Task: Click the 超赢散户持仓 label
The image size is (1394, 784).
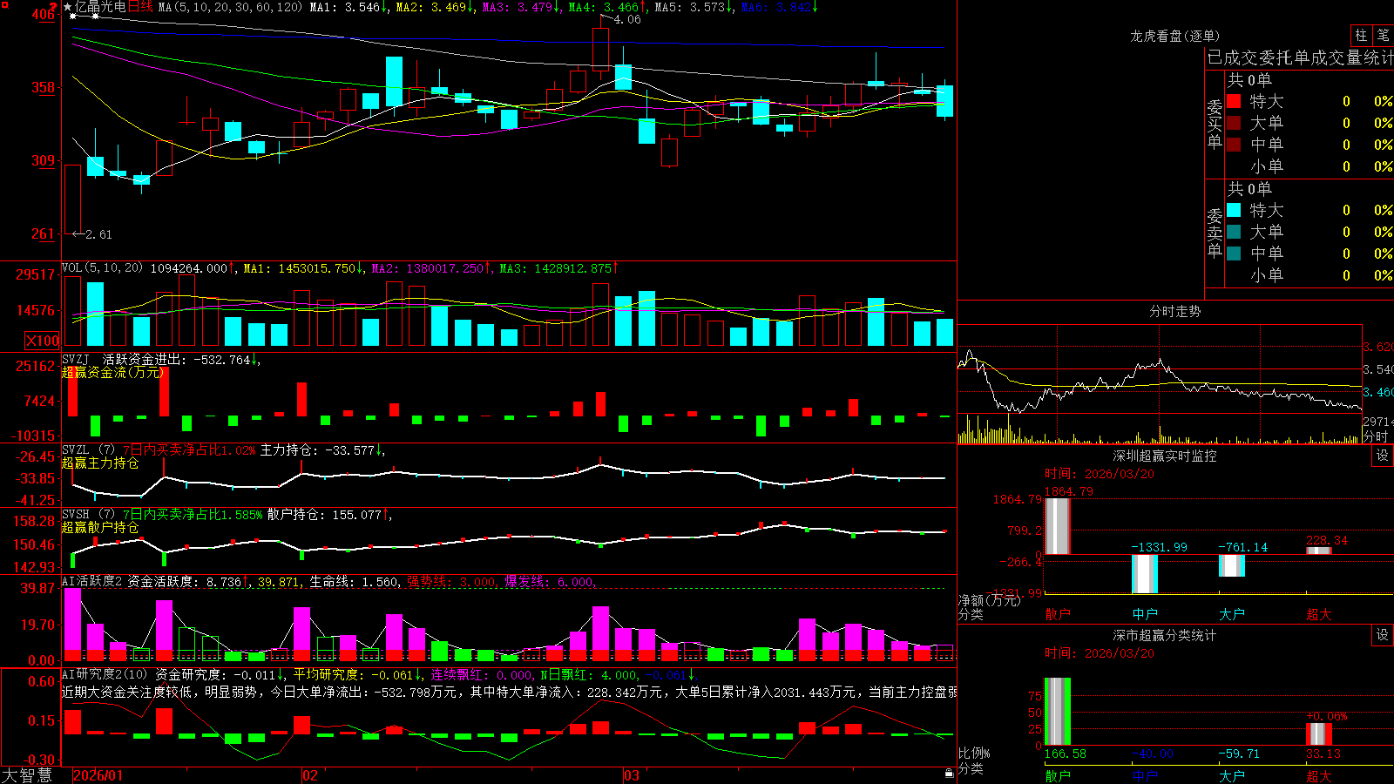Action: pos(100,527)
